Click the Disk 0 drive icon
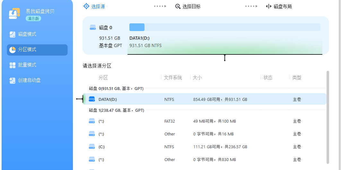This screenshot has width=341, height=170. [x=93, y=28]
